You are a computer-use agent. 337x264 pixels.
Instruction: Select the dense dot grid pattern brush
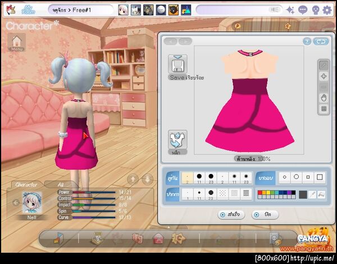(234, 194)
